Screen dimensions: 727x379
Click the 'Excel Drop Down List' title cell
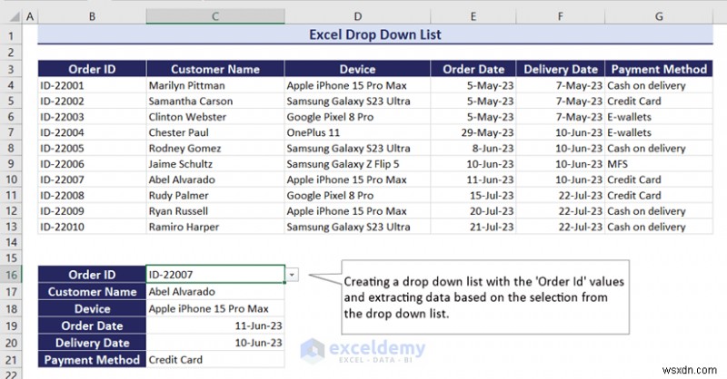[x=375, y=34]
